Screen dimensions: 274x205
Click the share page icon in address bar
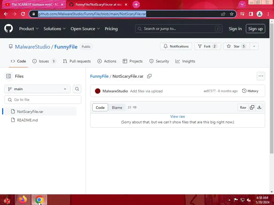click(x=223, y=14)
